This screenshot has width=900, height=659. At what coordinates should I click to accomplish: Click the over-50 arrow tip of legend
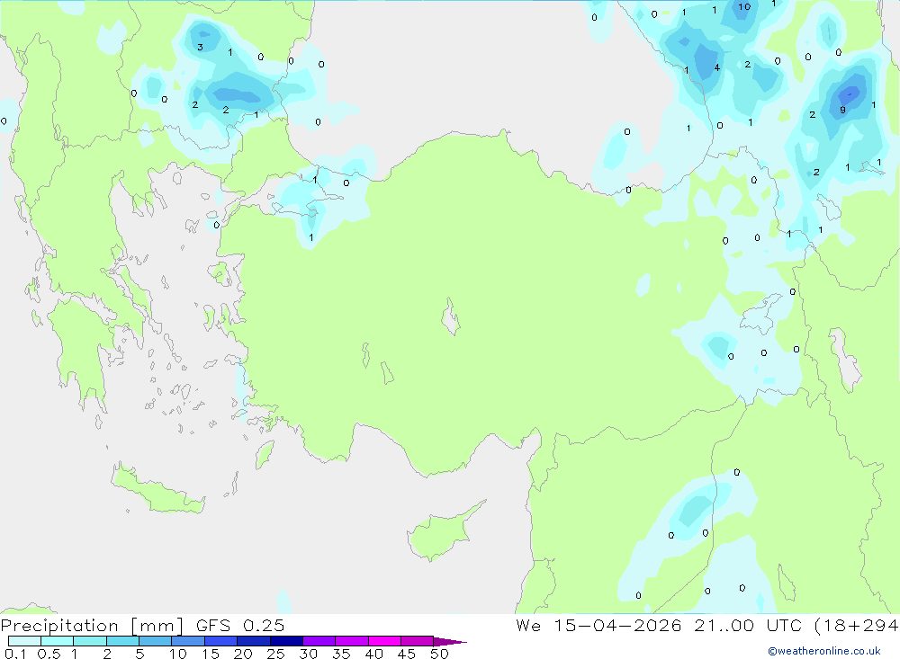click(x=450, y=642)
